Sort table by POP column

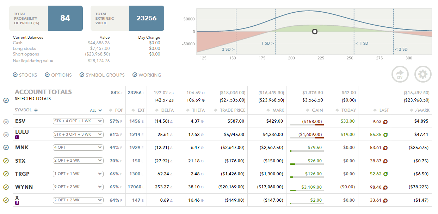117,110
